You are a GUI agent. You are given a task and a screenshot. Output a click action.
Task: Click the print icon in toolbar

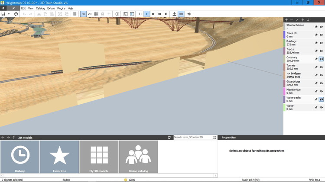click(16, 14)
